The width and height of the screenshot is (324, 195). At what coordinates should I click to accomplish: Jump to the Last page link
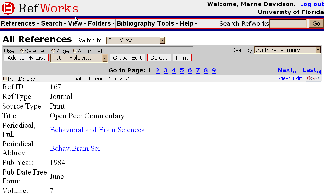(x=312, y=70)
